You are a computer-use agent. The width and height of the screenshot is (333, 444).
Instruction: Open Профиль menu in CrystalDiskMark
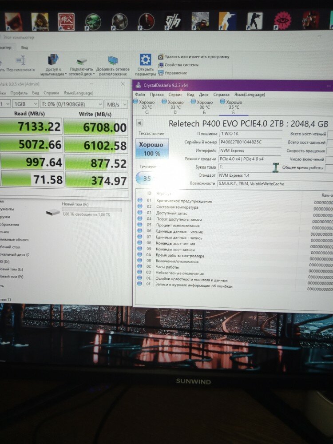pyautogui.click(x=19, y=93)
